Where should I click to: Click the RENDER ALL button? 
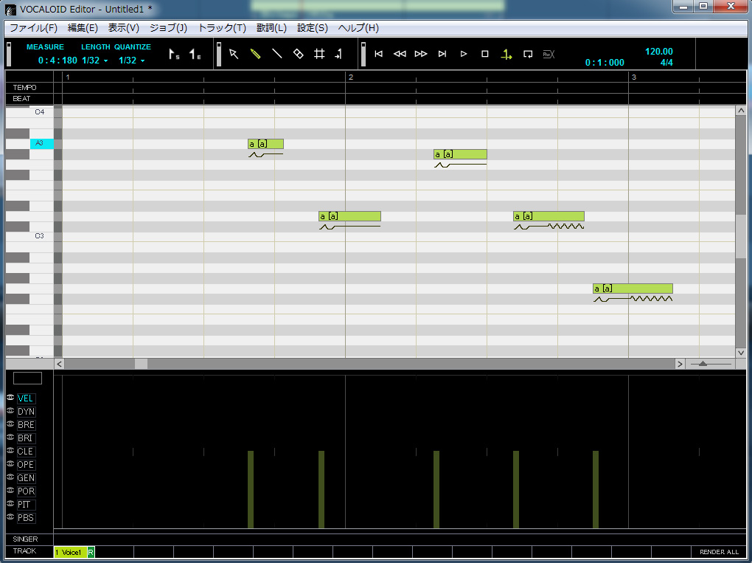719,552
